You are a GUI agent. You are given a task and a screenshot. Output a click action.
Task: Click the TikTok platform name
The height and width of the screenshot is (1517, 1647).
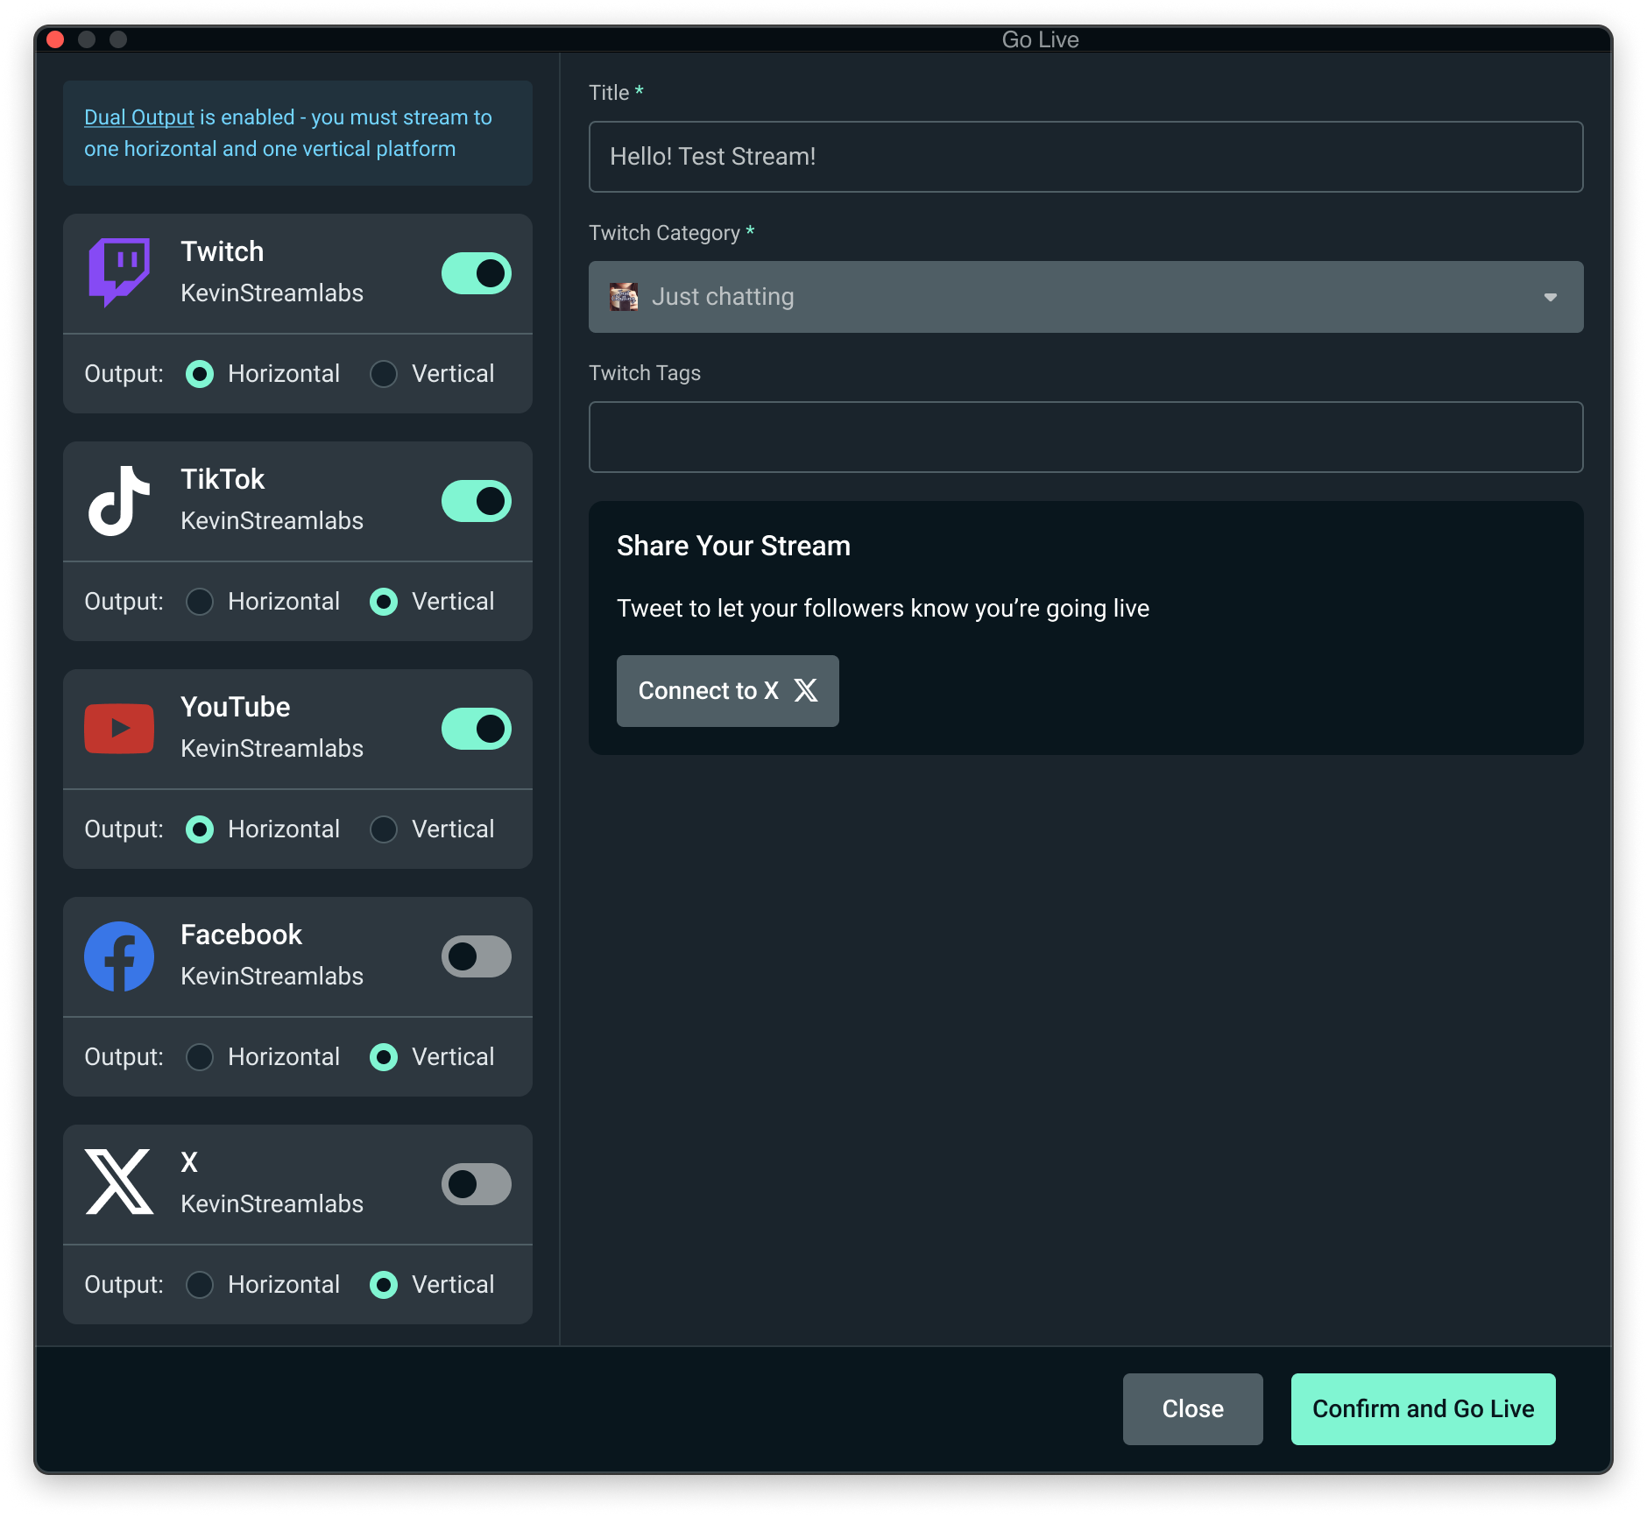point(223,479)
